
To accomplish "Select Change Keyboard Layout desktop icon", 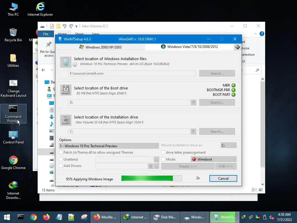I will pyautogui.click(x=13, y=88).
